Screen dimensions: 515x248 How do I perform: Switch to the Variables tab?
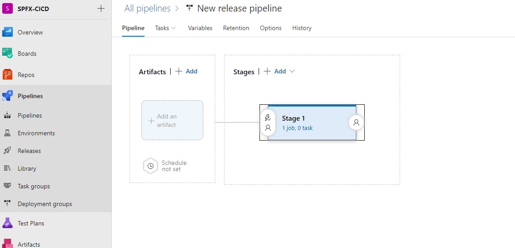[200, 28]
